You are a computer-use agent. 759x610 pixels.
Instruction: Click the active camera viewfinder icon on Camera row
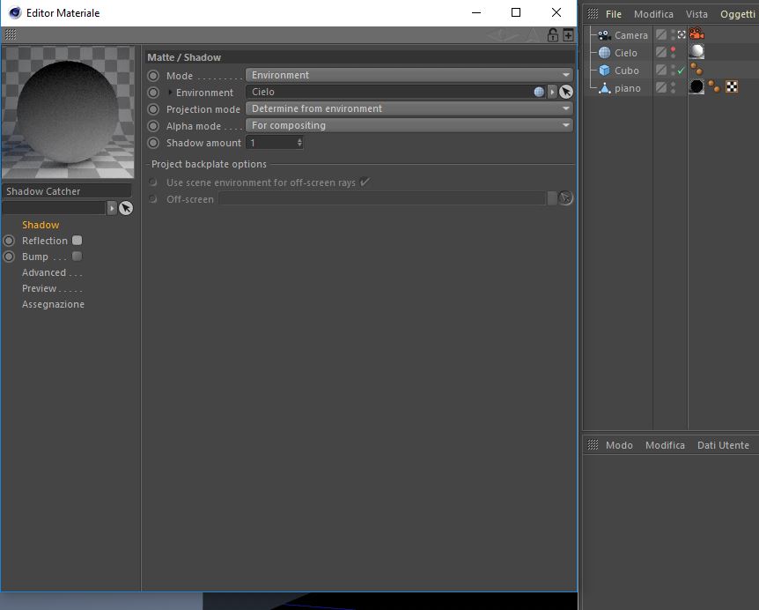click(x=681, y=34)
